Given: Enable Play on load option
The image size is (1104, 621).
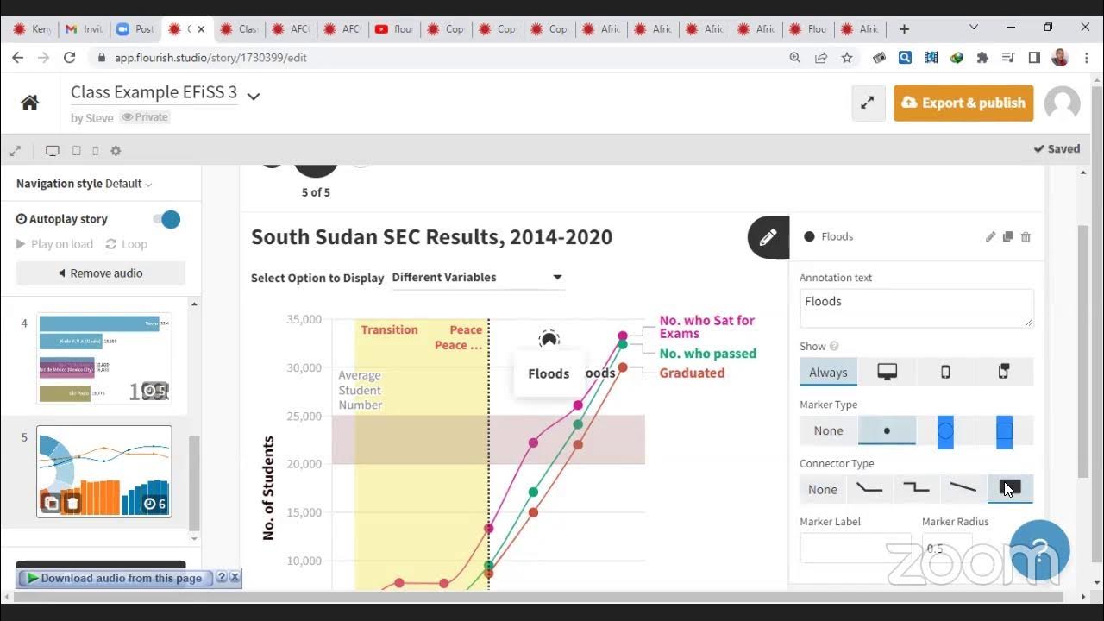Looking at the screenshot, I should click(54, 244).
